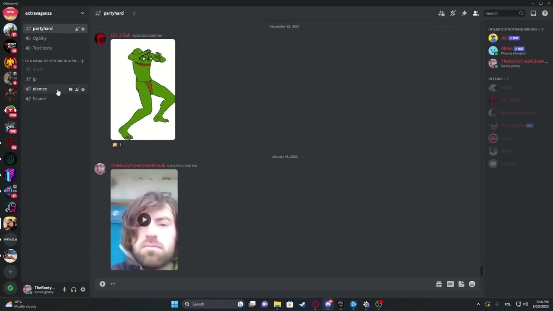
Task: Open the GIF picker
Action: pyautogui.click(x=450, y=284)
